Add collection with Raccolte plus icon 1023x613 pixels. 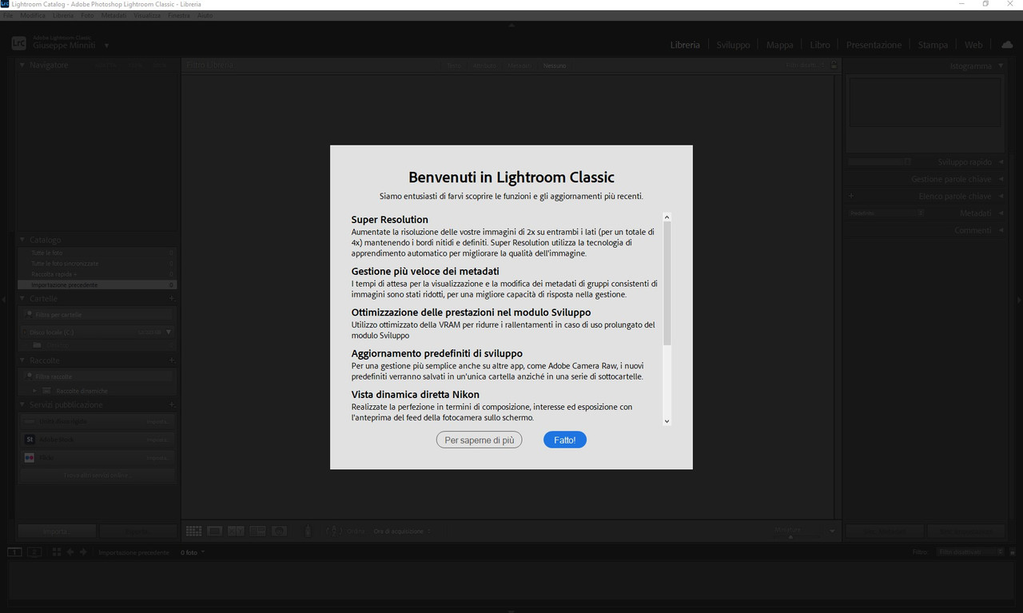pyautogui.click(x=171, y=360)
